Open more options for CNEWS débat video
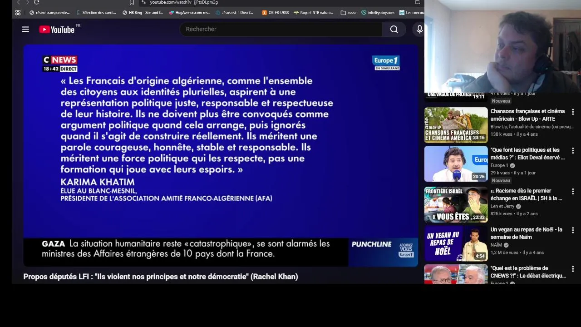 click(573, 269)
